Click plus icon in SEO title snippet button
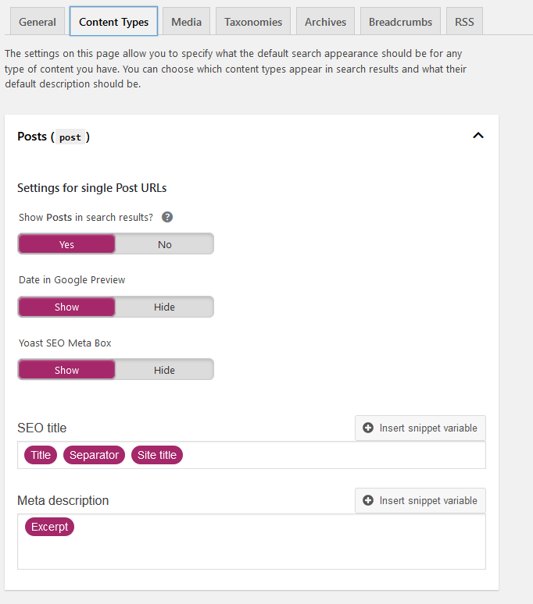Screen dimensions: 533x604 coord(368,428)
